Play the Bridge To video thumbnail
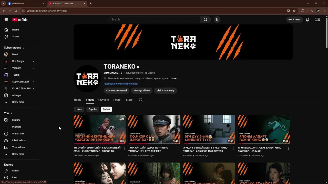Screen dimensions: 328x184 click(99, 129)
